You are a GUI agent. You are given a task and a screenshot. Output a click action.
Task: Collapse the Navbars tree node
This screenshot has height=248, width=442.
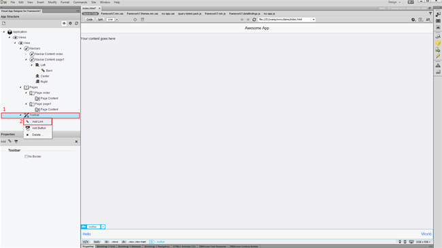[20, 48]
